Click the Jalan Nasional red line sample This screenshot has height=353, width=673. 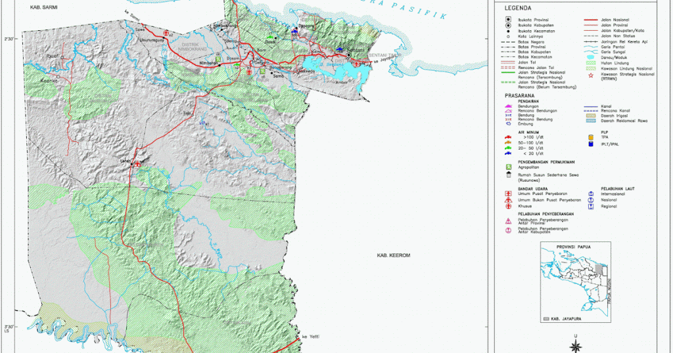(591, 20)
